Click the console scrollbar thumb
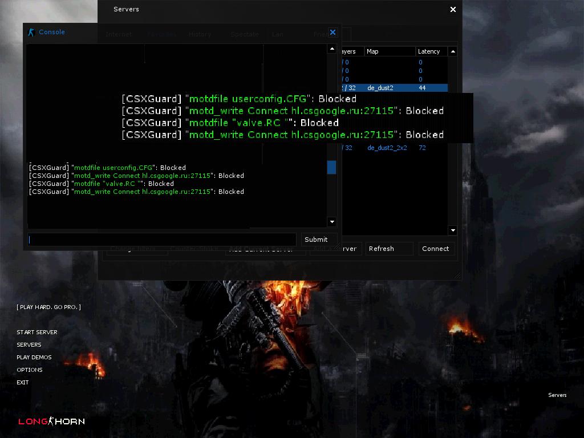The height and width of the screenshot is (438, 584). coord(331,167)
